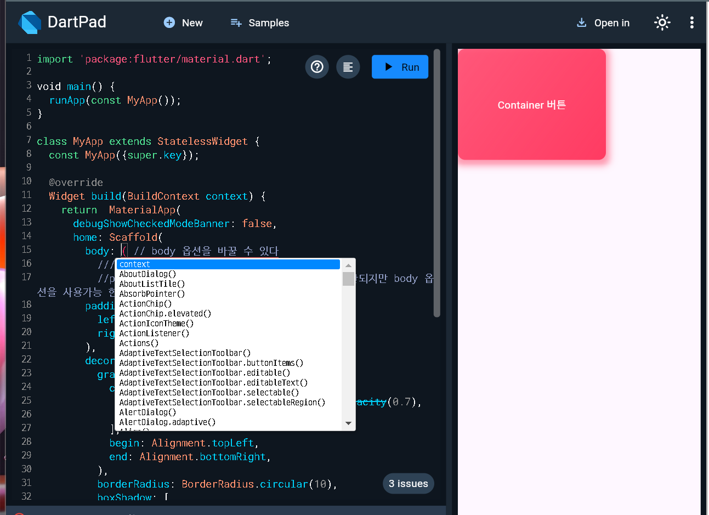
Task: Click the DartPad logo icon
Action: tap(30, 22)
